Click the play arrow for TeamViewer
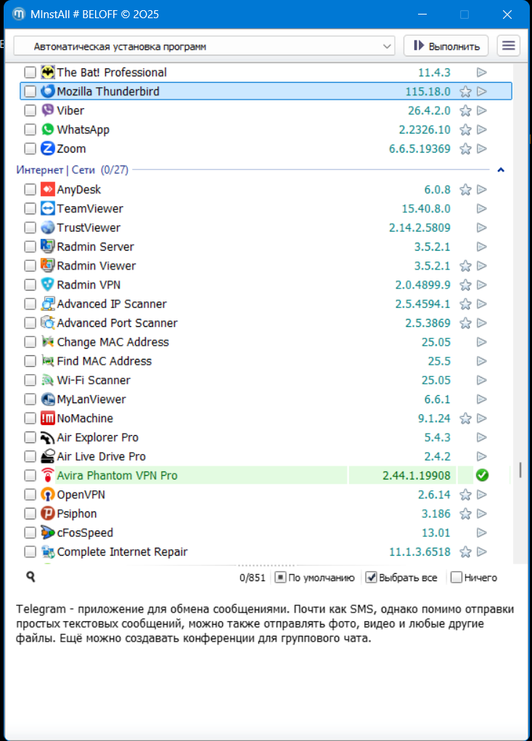The image size is (532, 741). click(x=481, y=209)
